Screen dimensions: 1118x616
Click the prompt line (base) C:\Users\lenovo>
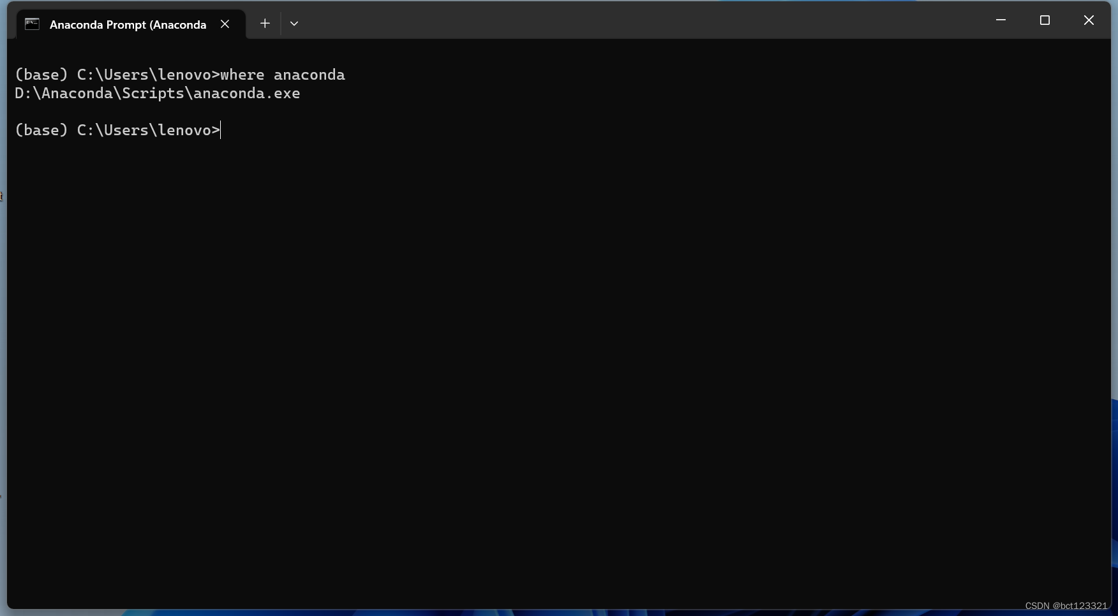point(117,130)
